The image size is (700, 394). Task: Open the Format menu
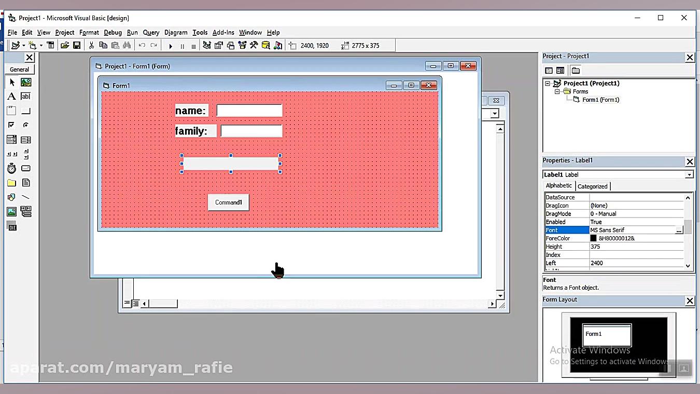point(89,32)
